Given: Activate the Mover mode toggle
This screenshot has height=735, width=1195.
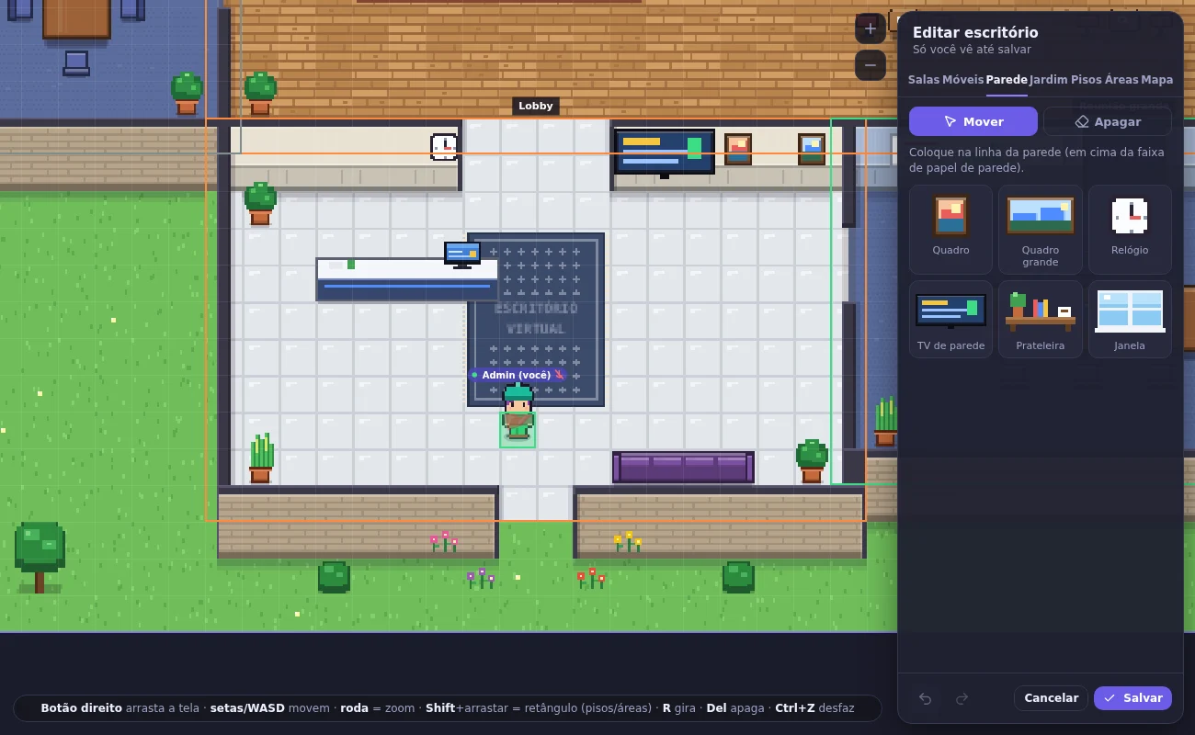Looking at the screenshot, I should point(973,121).
